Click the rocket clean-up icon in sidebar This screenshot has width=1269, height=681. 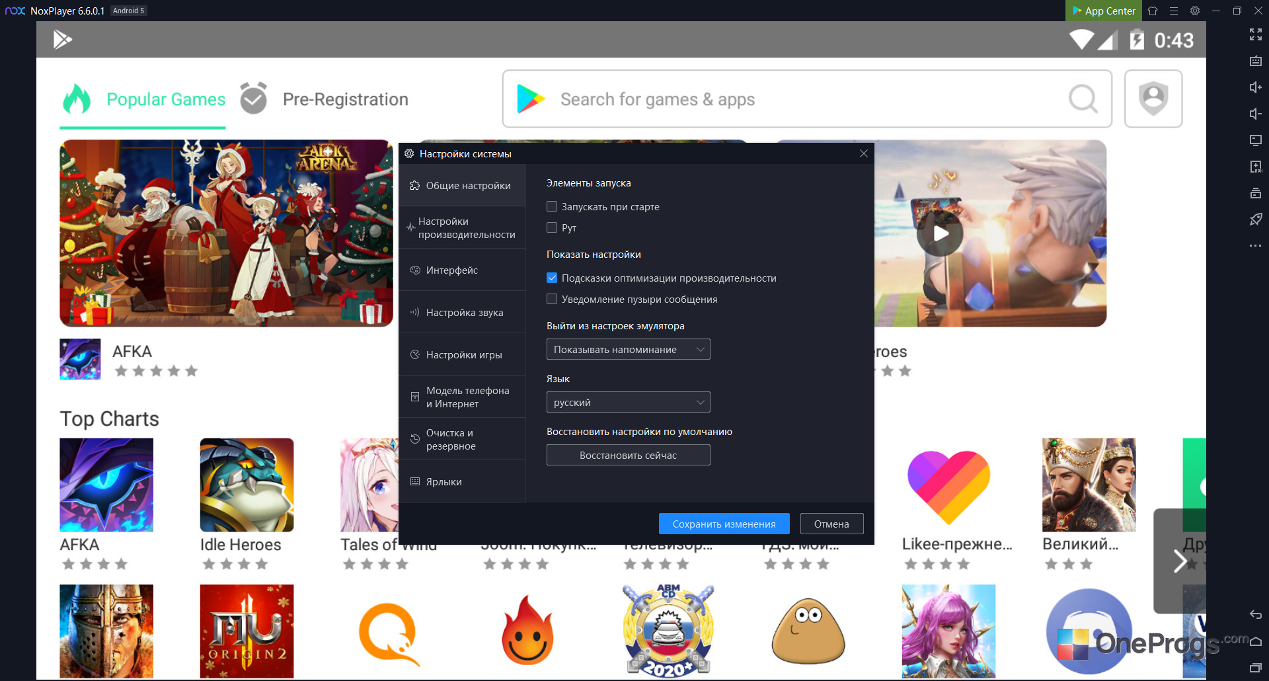click(x=1255, y=220)
